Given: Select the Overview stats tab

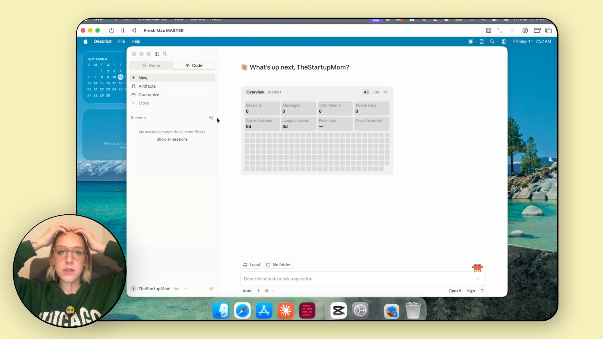Looking at the screenshot, I should coord(255,92).
